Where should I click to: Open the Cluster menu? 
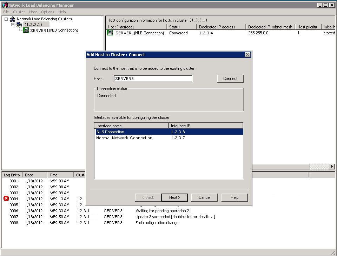click(x=19, y=12)
